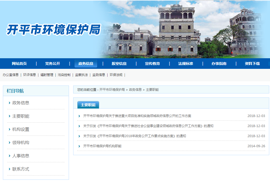Screen dimensions: 270x184
Task: Go to 辐射管理 sub-navigation link
Action: 47,75
